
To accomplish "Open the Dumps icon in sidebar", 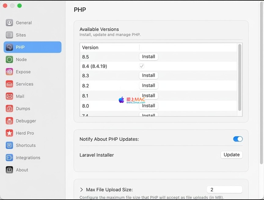I will [x=9, y=109].
